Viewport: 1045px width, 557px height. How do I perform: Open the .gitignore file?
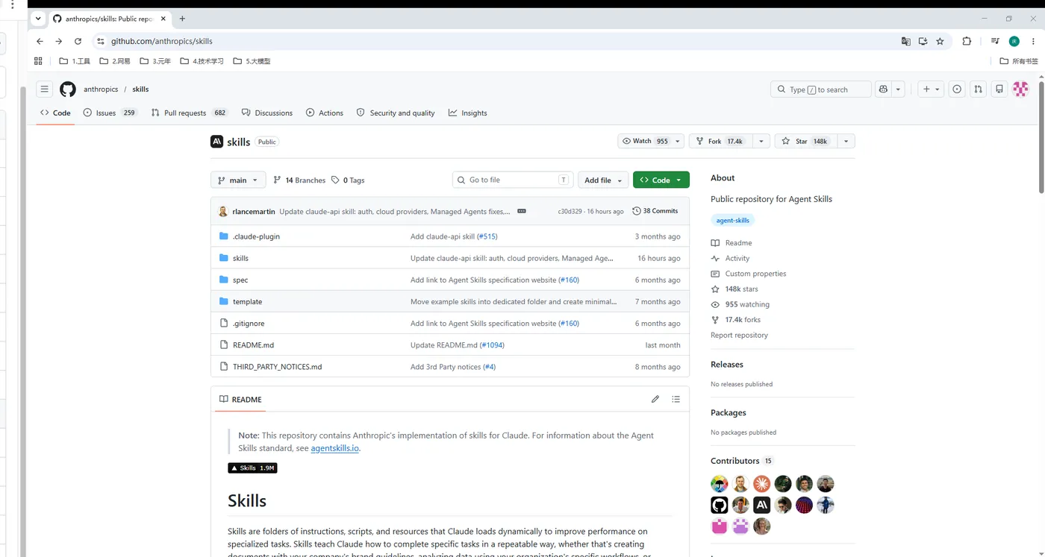tap(249, 324)
